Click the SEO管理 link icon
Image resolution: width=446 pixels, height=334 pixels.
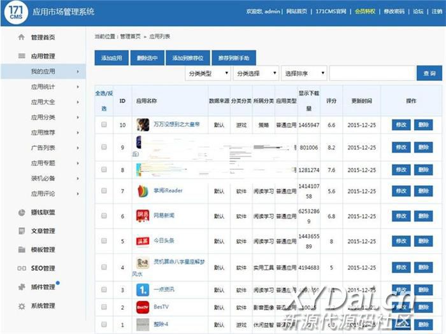coord(22,268)
